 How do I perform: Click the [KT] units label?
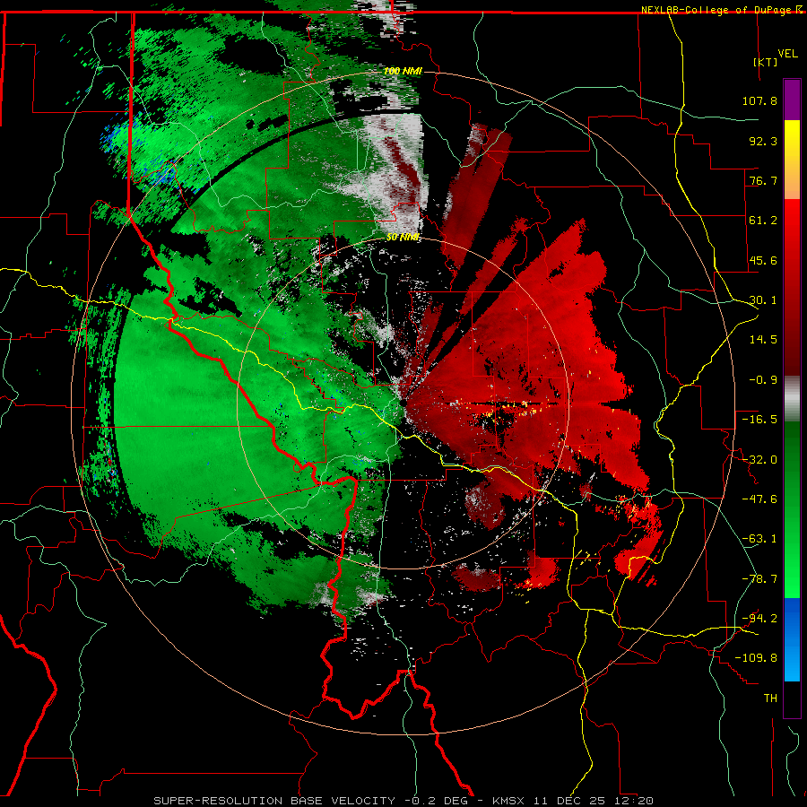[x=766, y=62]
